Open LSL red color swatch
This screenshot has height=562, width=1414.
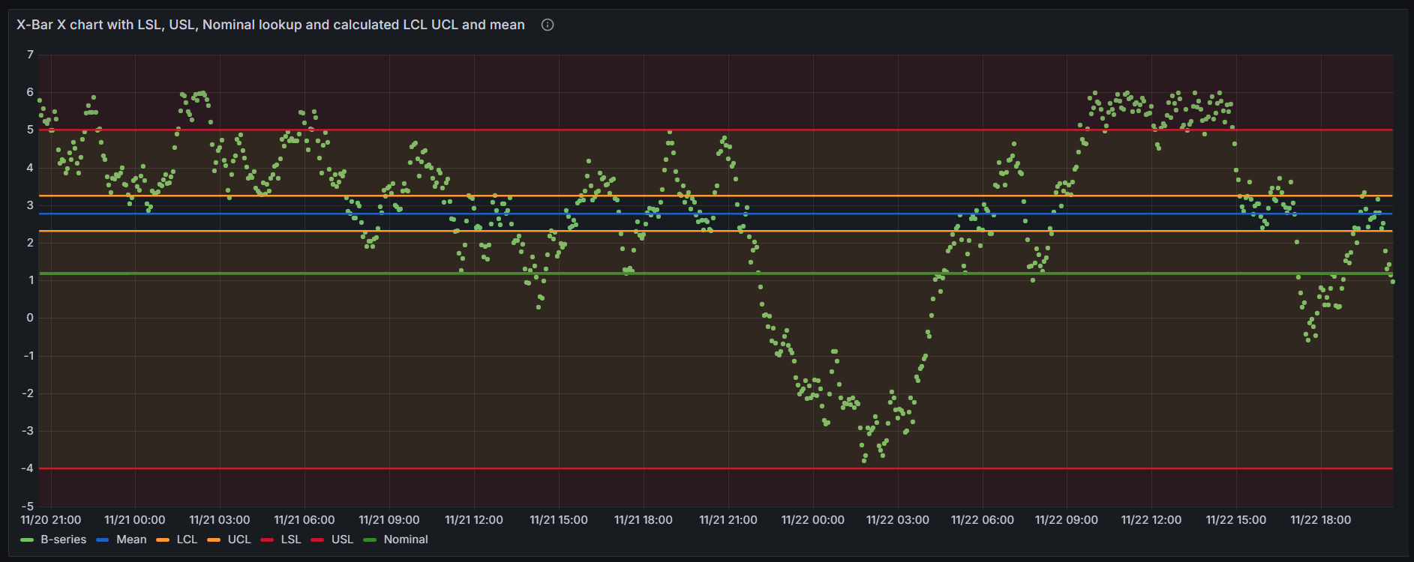[x=267, y=540]
